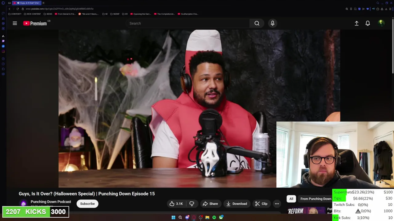The image size is (394, 221).
Task: Take a snapshot with selection icon
Action: [355, 9]
